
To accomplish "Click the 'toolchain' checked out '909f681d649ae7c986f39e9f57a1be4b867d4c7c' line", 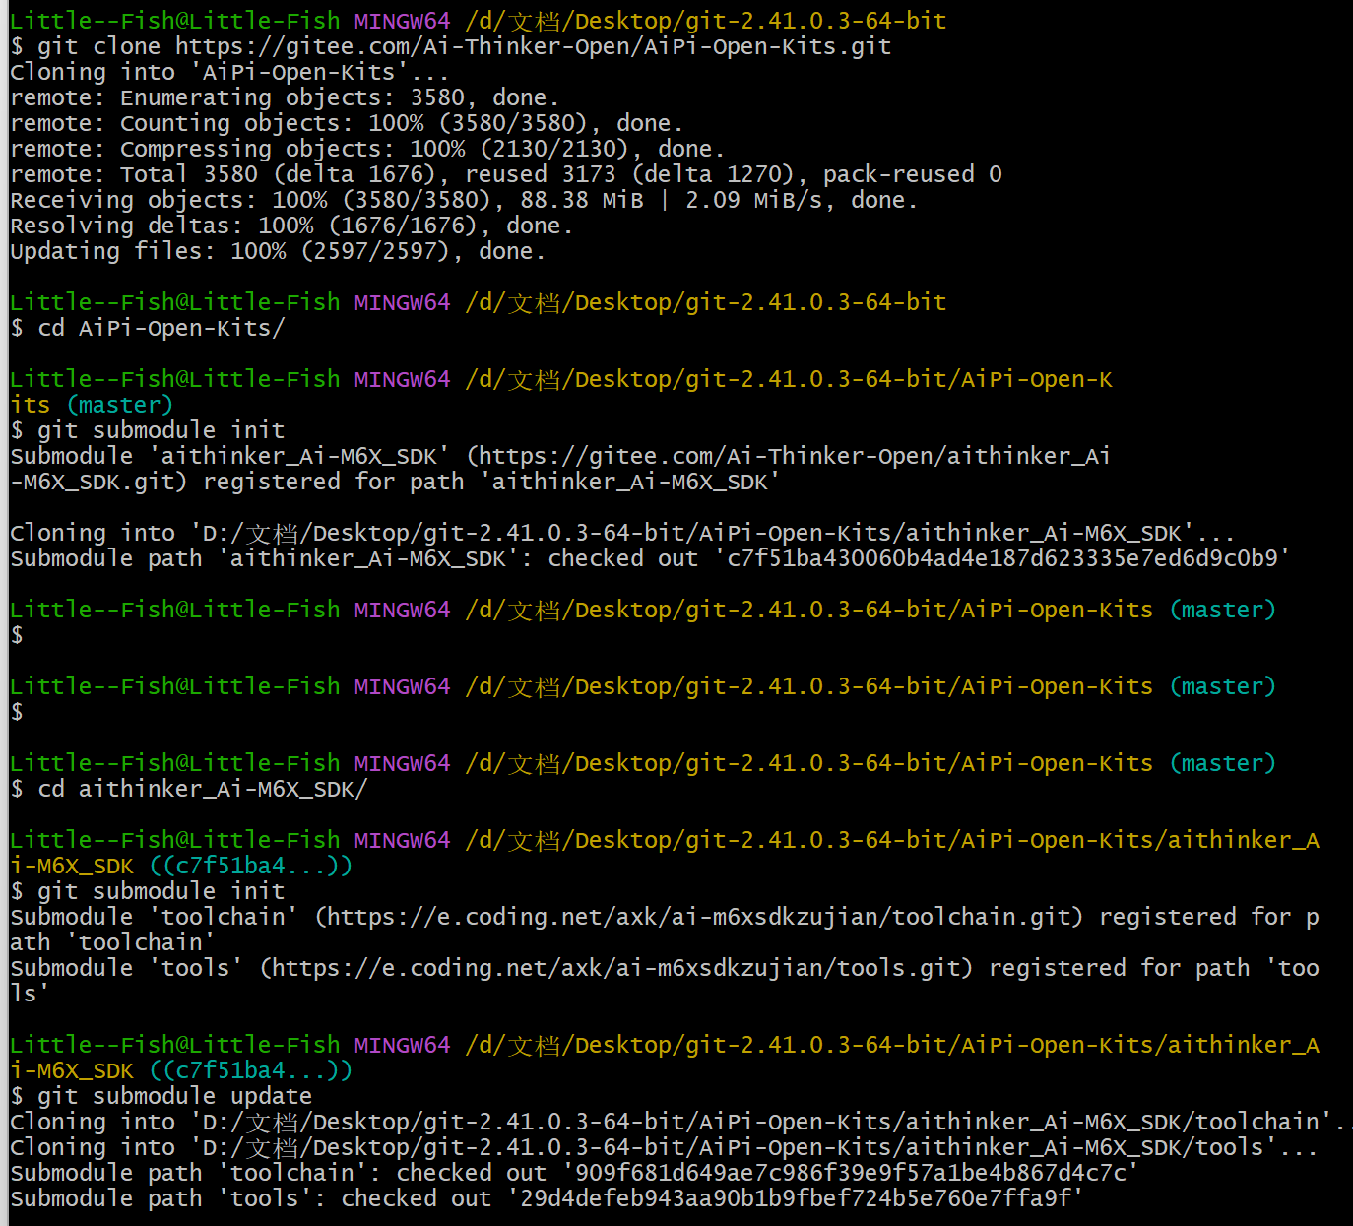I will [x=575, y=1173].
